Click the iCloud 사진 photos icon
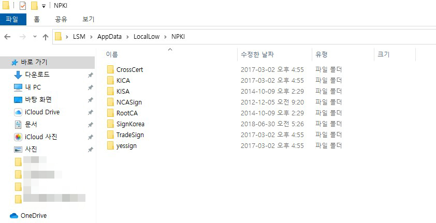This screenshot has width=436, height=223. (x=18, y=137)
